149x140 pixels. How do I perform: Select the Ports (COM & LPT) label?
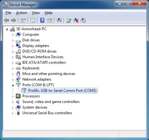coord(38,85)
